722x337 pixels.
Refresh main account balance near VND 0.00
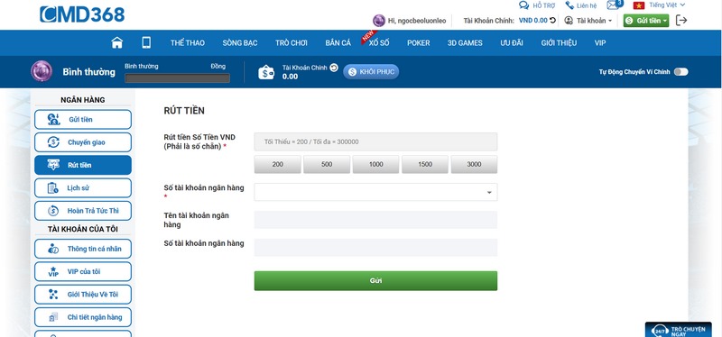click(x=552, y=20)
